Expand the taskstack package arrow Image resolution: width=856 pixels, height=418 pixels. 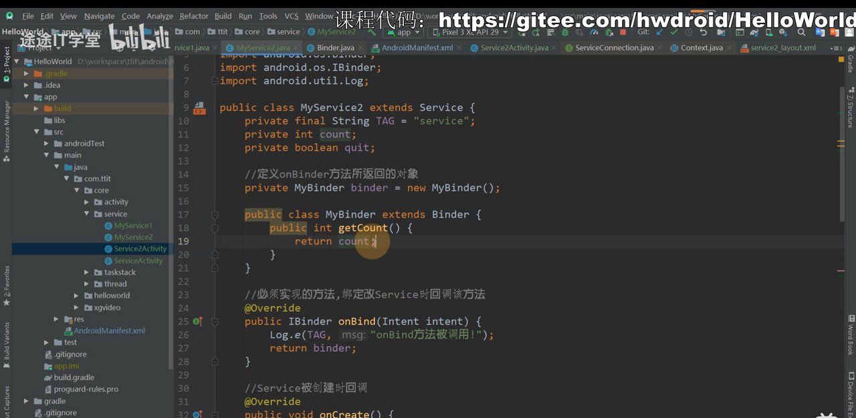click(x=87, y=272)
